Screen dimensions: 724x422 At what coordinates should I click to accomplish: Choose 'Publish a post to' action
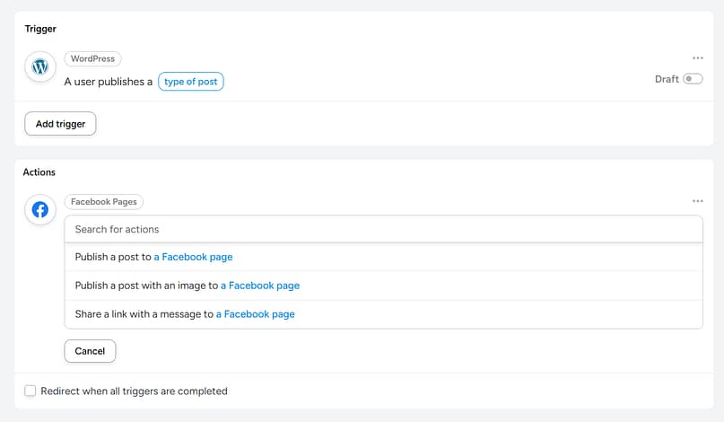(113, 257)
